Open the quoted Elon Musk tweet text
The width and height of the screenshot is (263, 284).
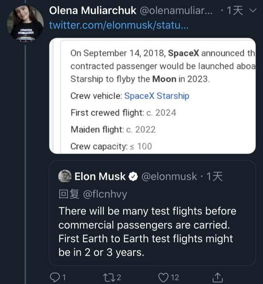(147, 232)
